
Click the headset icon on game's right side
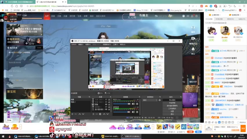click(193, 28)
